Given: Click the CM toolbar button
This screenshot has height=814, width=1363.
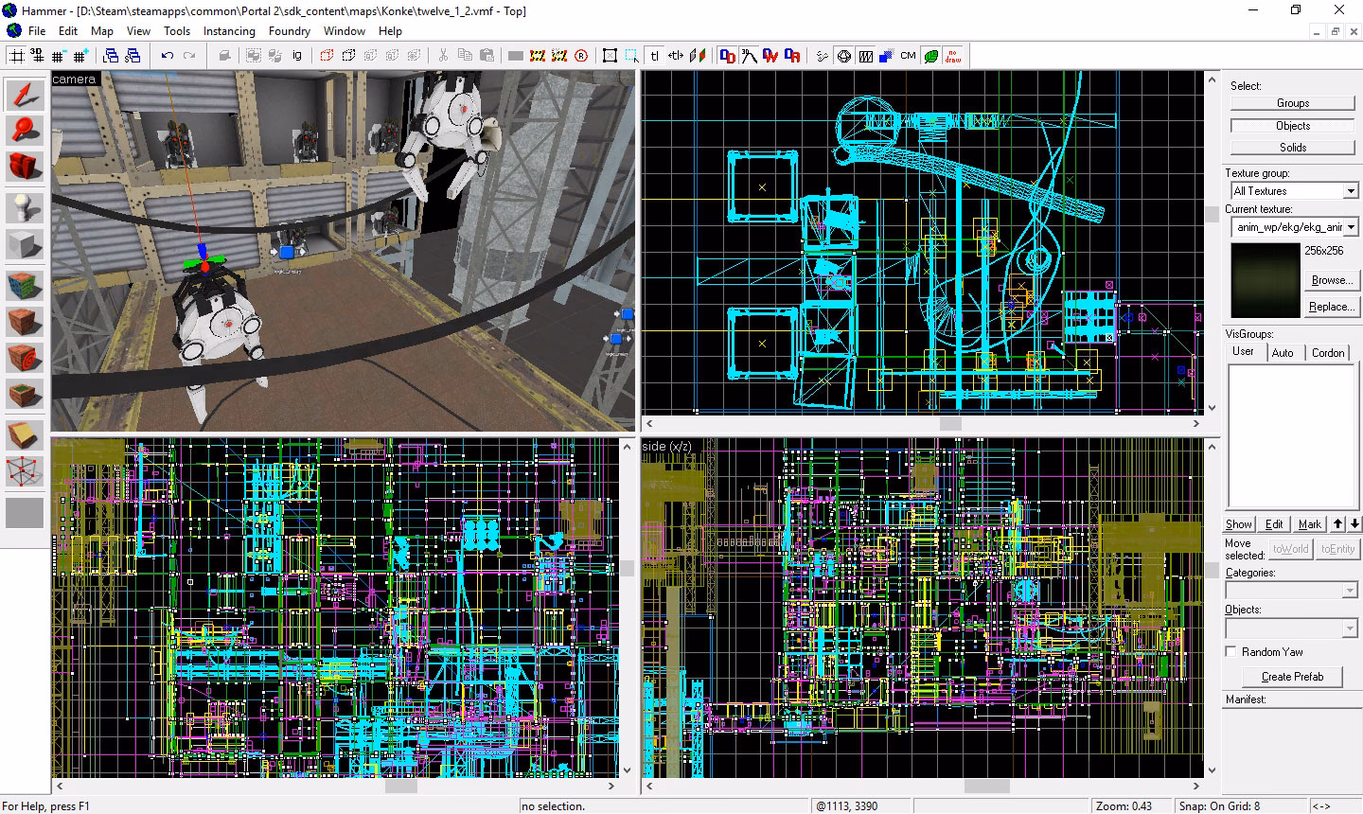Looking at the screenshot, I should coord(908,56).
